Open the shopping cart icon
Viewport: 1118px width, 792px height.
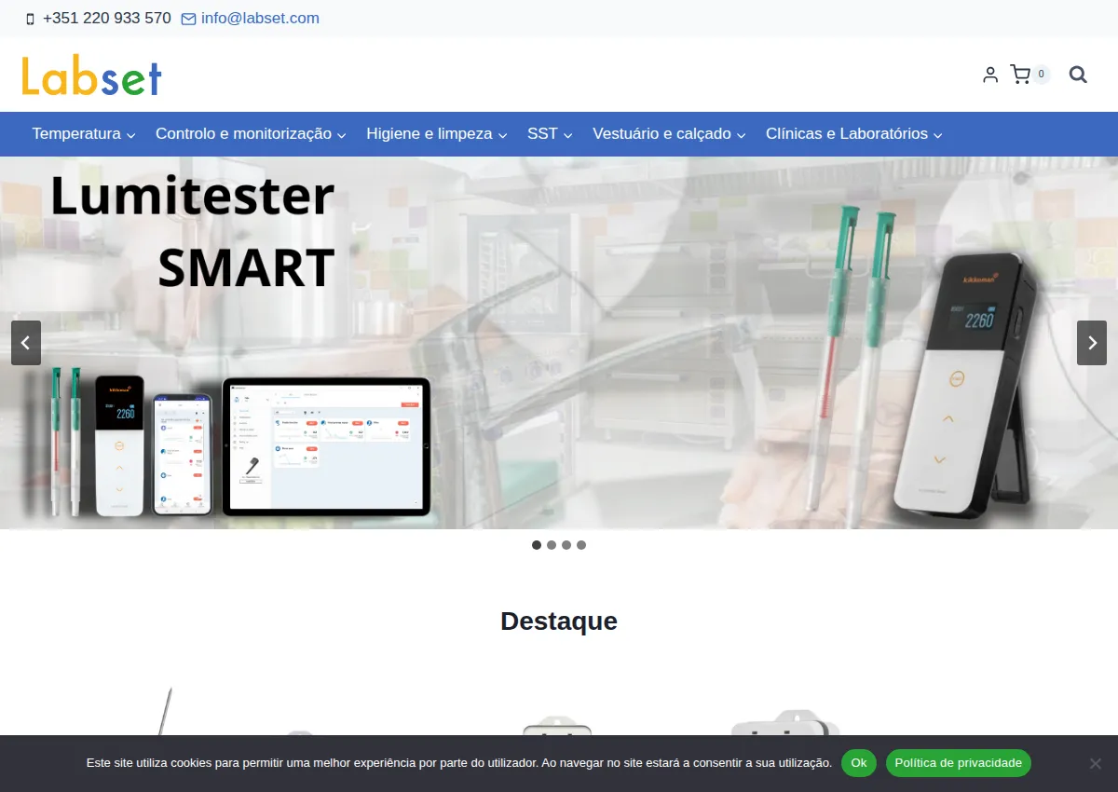(x=1020, y=75)
